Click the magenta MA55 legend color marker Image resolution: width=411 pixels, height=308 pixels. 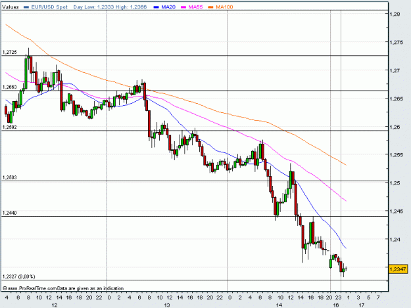(183, 7)
